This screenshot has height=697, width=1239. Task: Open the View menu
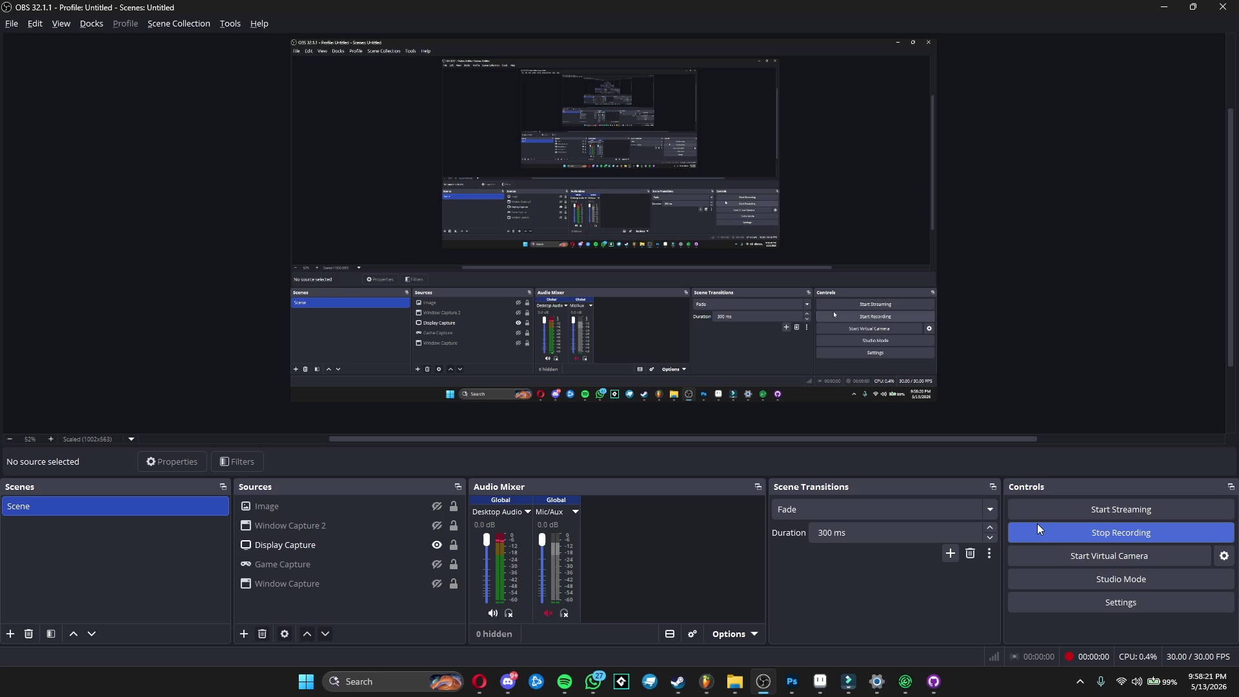point(61,23)
